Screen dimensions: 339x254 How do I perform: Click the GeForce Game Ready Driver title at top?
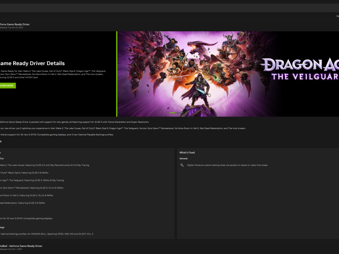[x=15, y=25]
